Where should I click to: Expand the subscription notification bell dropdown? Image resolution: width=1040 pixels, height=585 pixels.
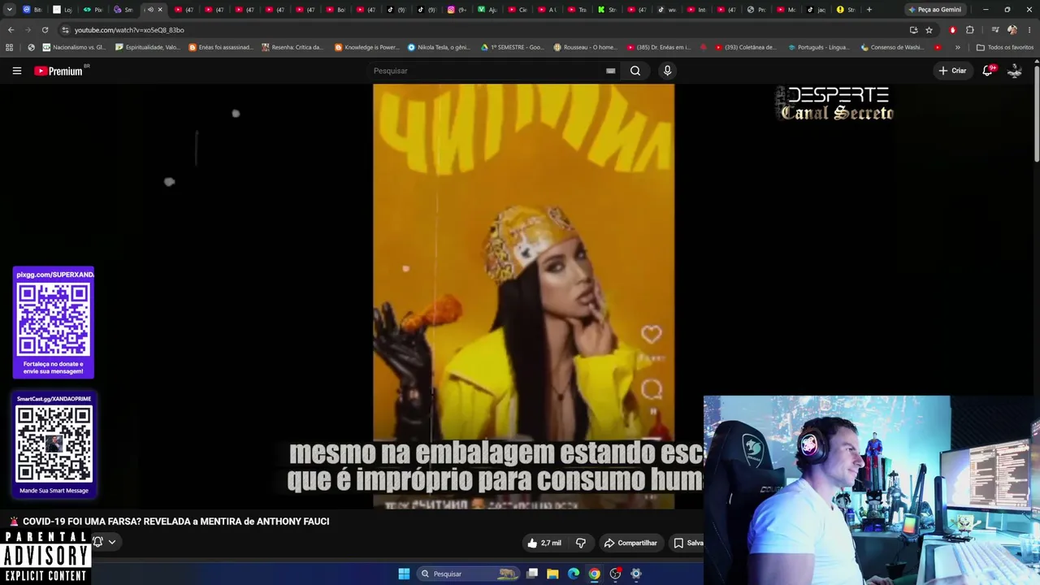pos(111,542)
